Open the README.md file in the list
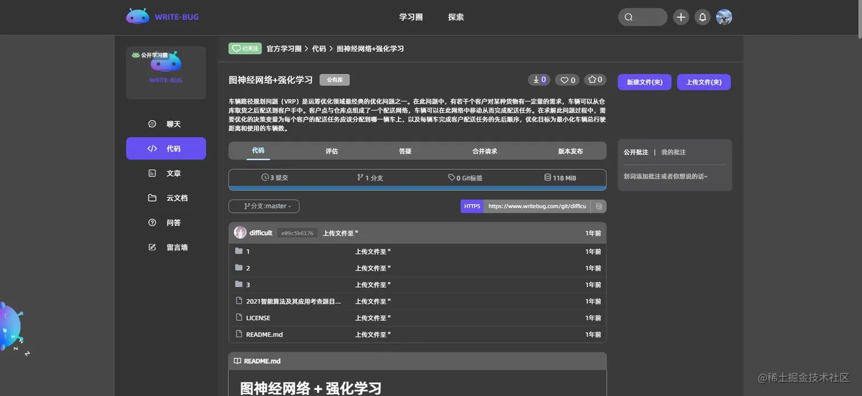The height and width of the screenshot is (396, 862). pyautogui.click(x=265, y=334)
